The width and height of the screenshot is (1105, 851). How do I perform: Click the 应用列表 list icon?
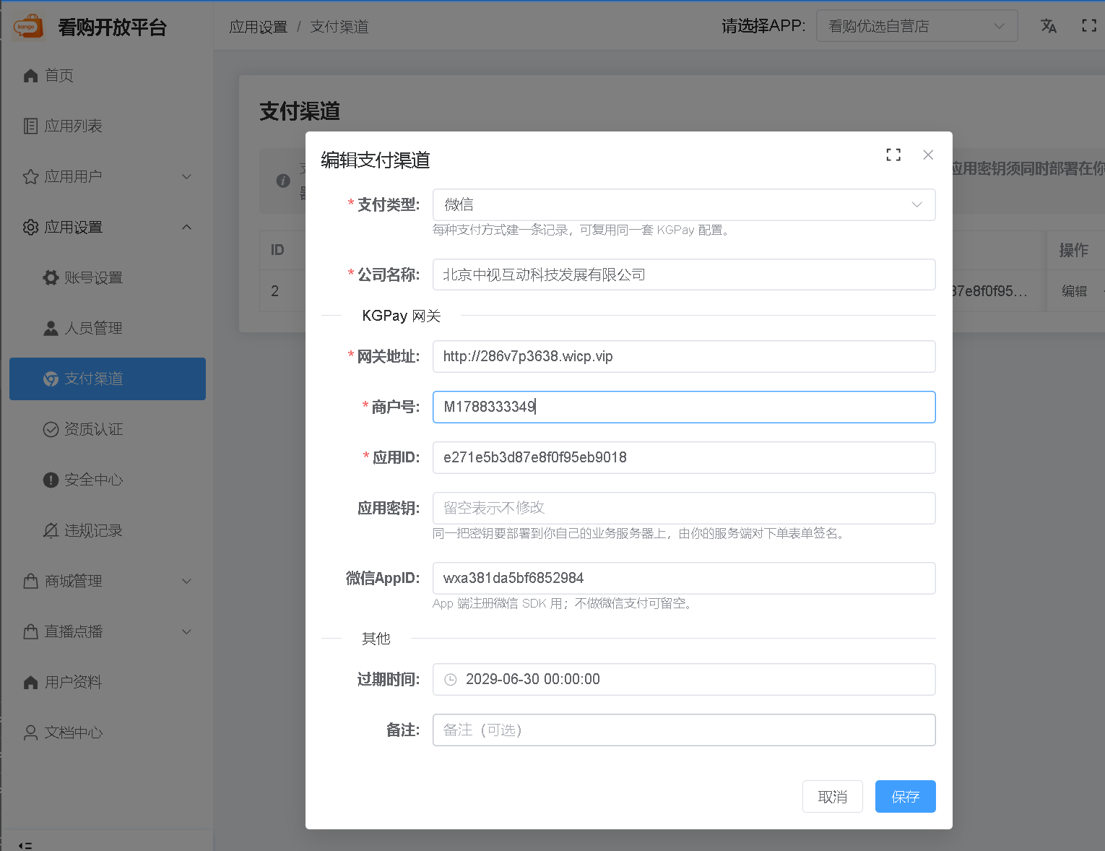(30, 126)
